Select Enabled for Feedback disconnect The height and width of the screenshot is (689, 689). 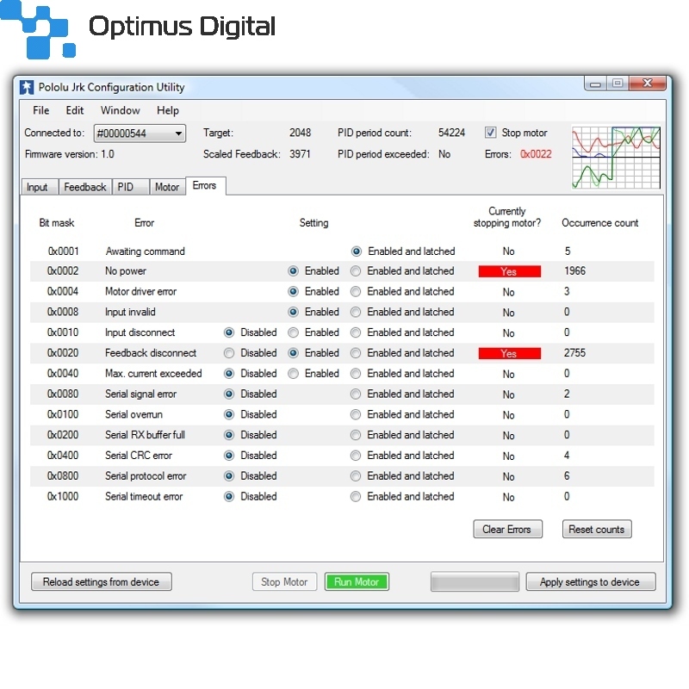293,353
